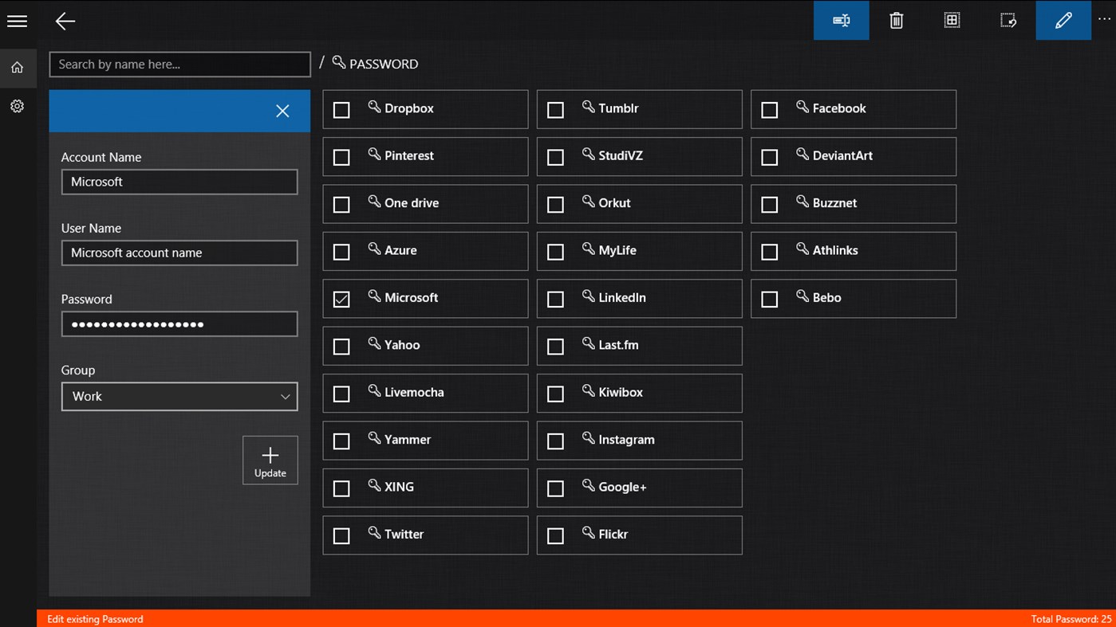Select the Home icon in the sidebar
The image size is (1116, 627).
click(x=17, y=67)
